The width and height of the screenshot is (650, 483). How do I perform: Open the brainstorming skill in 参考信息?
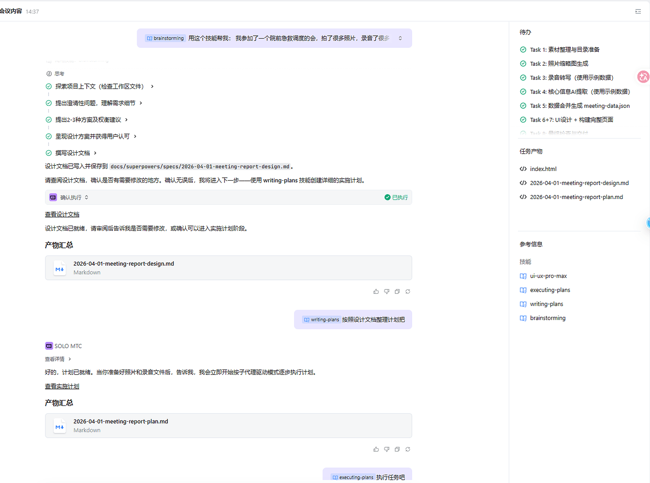click(547, 318)
